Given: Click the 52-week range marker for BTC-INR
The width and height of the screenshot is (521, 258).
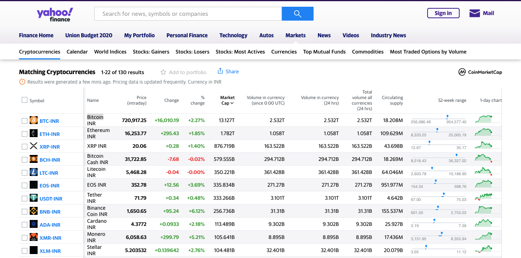Looking at the screenshot, I should pyautogui.click(x=447, y=116).
